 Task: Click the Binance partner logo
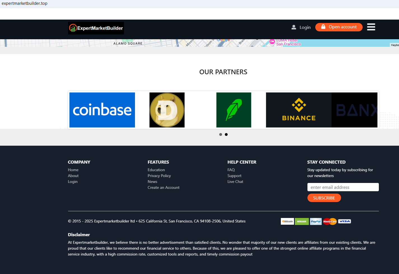tap(299, 110)
